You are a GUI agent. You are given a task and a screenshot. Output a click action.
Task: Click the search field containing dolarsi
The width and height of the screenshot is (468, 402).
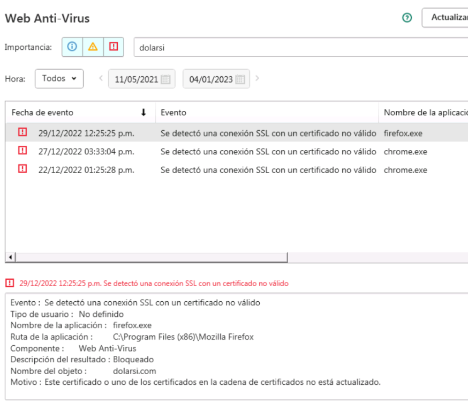point(300,47)
